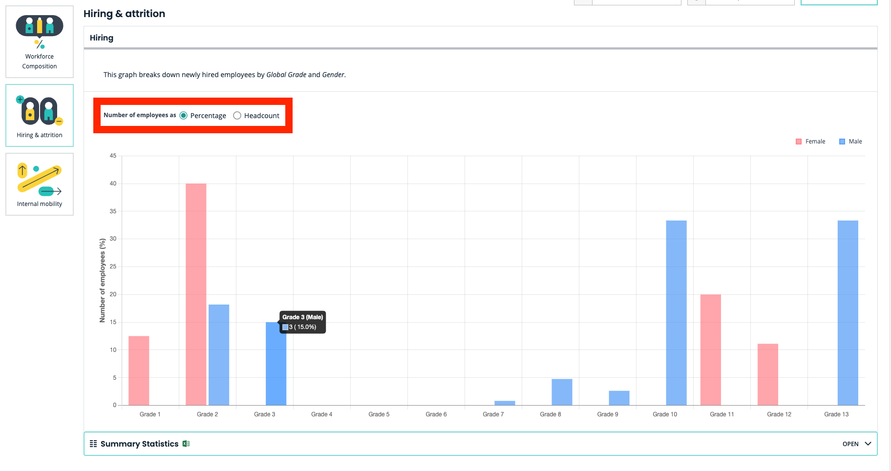
Task: Click the OPEN label on Summary Statistics
Action: pyautogui.click(x=850, y=444)
